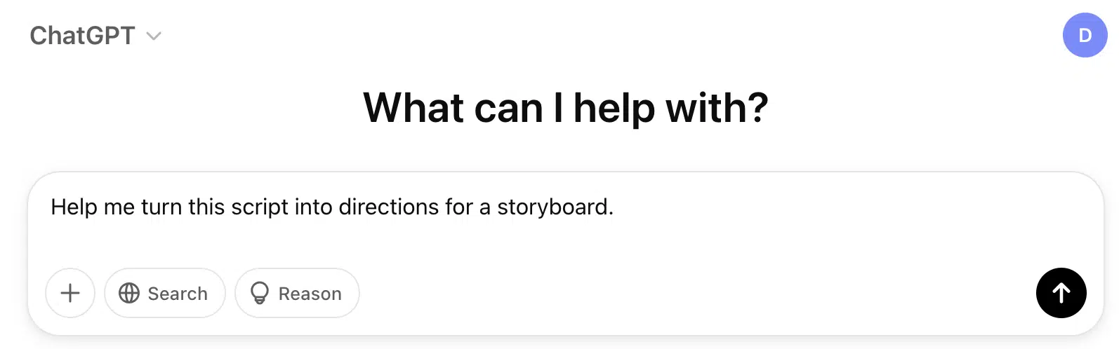The width and height of the screenshot is (1119, 349).
Task: Click the globe icon in Search
Action: (129, 293)
